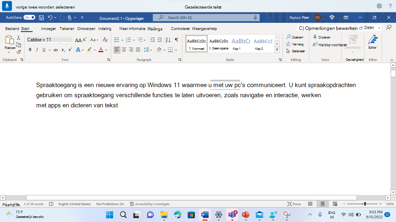Open the Selecteer menu
The width and height of the screenshot is (396, 222).
pos(296,51)
